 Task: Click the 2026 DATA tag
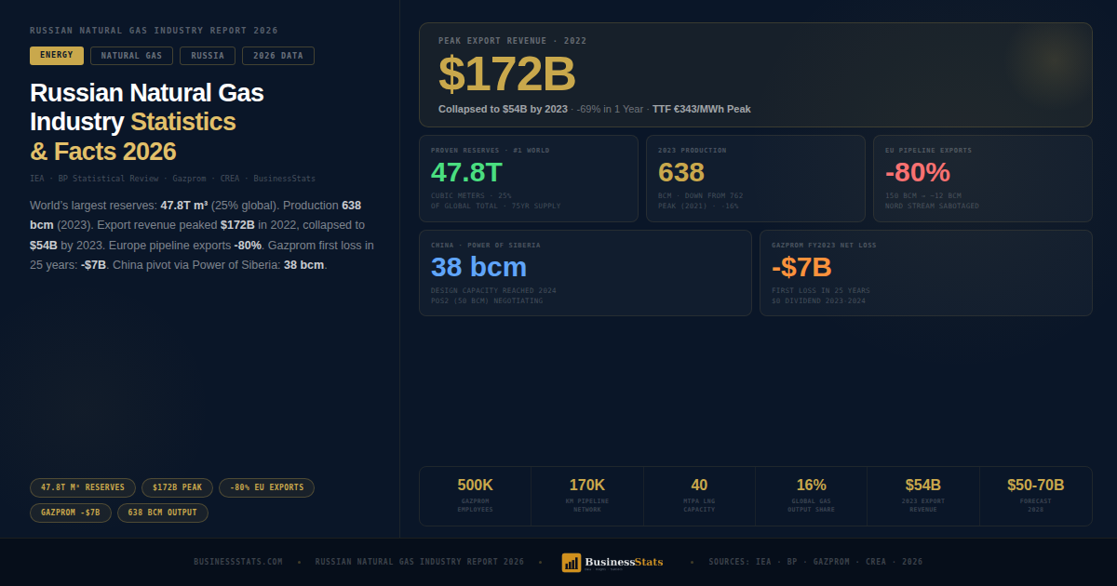click(277, 56)
